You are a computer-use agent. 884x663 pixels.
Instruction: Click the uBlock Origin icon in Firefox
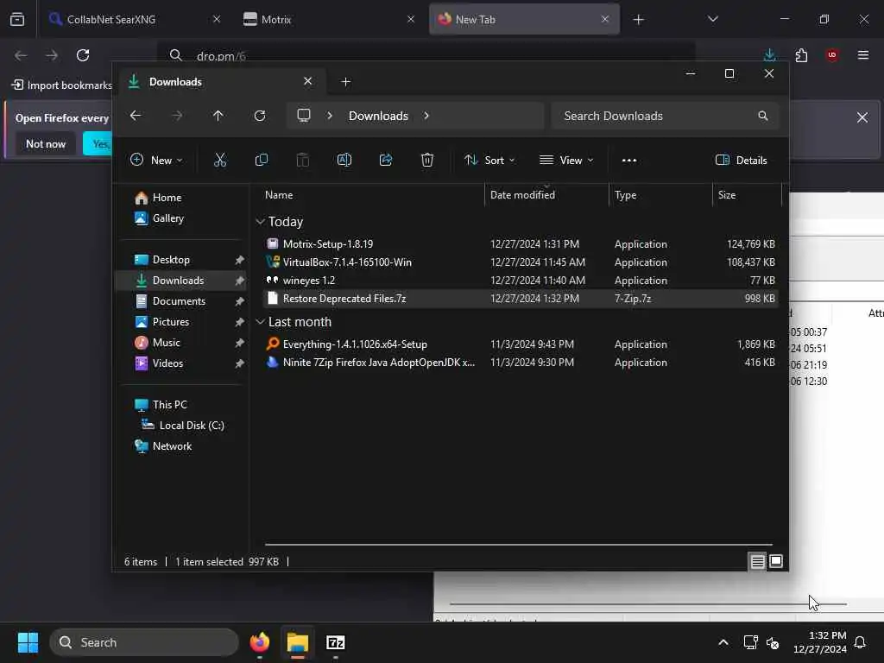(x=832, y=55)
